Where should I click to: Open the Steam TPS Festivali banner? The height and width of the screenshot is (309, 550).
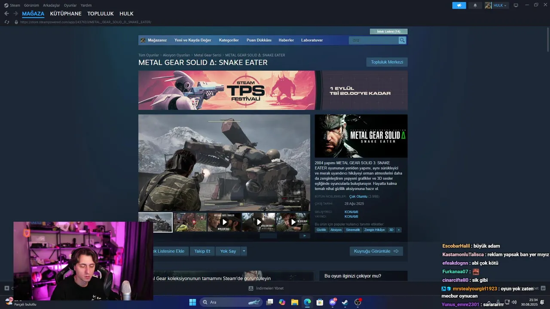[273, 90]
